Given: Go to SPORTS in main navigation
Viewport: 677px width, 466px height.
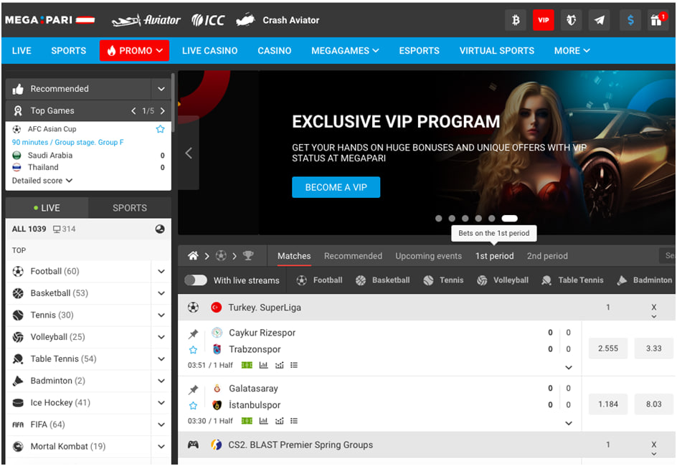Looking at the screenshot, I should 69,50.
